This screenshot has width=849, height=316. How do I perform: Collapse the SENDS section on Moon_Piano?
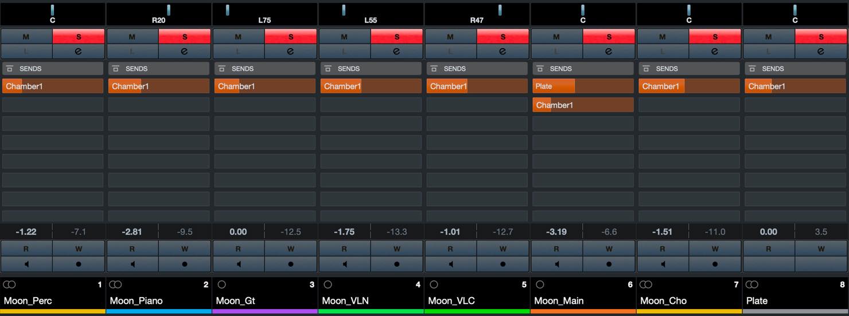coord(159,69)
